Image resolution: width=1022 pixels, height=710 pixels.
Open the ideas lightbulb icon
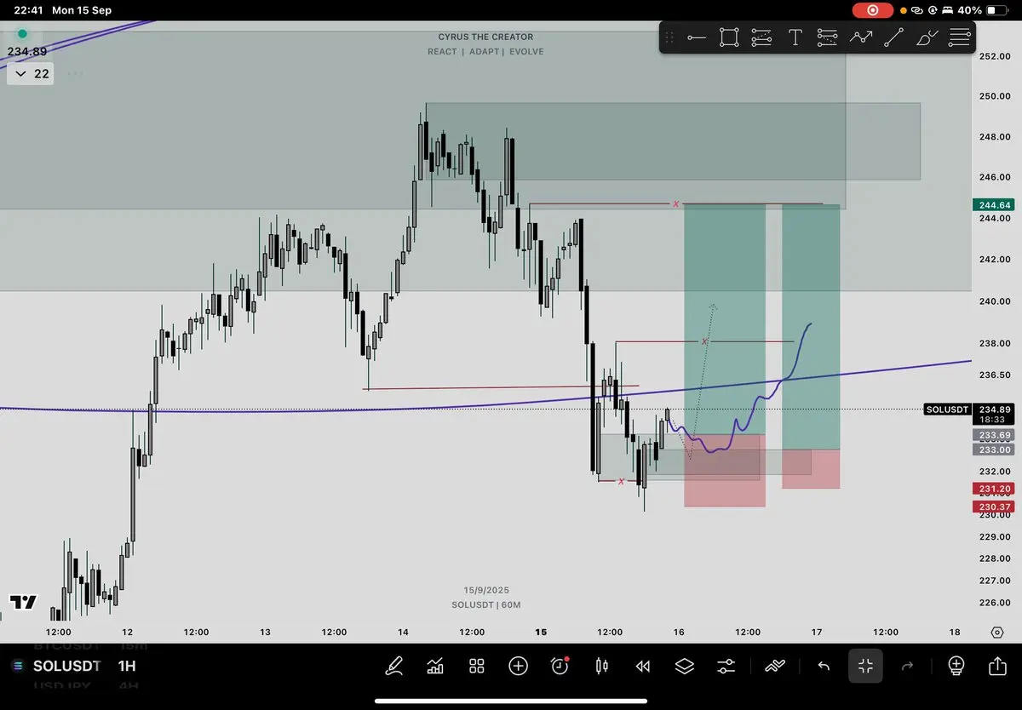956,666
